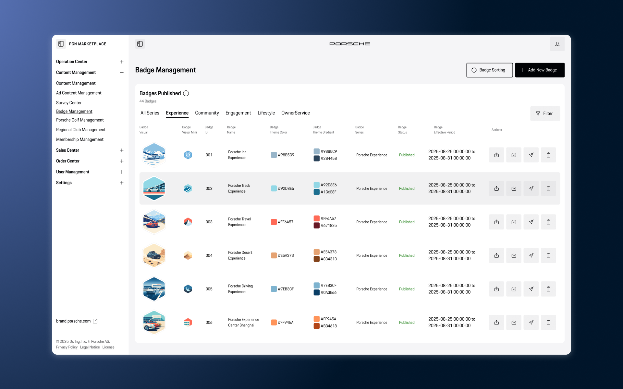Select the OwnerService tab
623x389 pixels.
[x=295, y=113]
